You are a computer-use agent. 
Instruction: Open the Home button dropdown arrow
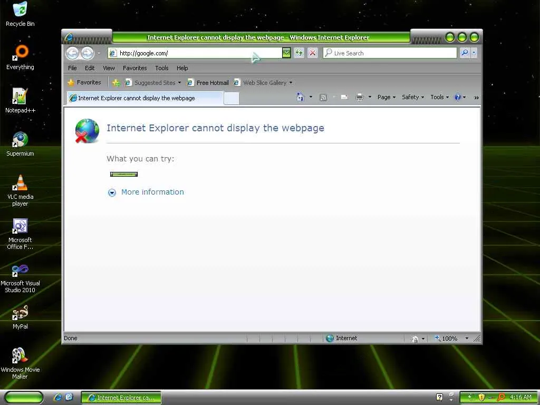pos(311,97)
